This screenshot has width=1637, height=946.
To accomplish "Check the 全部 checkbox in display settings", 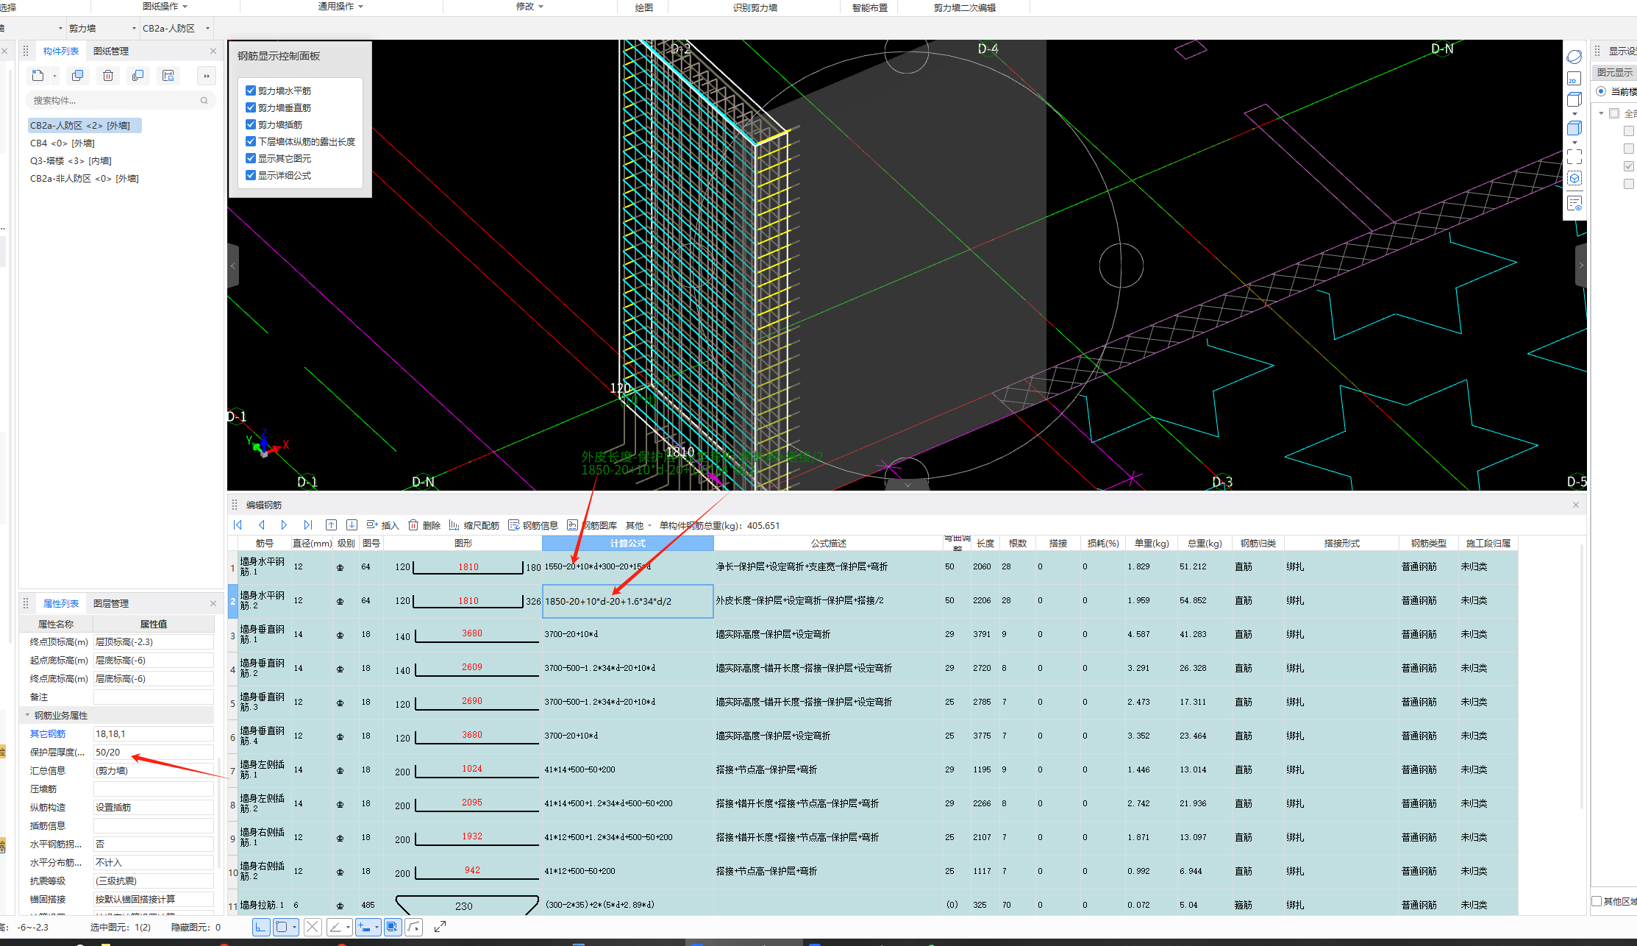I will (1614, 113).
